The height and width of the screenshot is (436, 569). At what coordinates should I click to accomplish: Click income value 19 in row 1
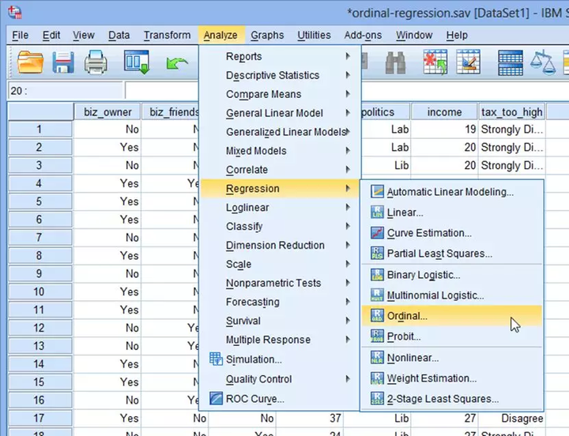point(444,129)
